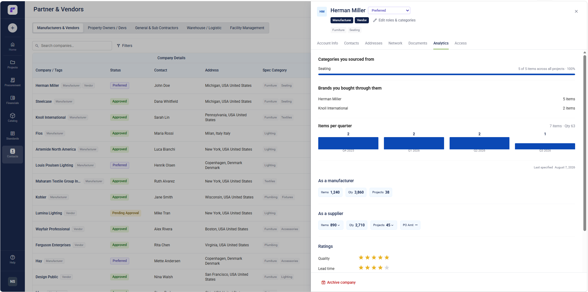Image resolution: width=588 pixels, height=292 pixels.
Task: Click manufacturer Projects 38 chip
Action: (x=381, y=192)
